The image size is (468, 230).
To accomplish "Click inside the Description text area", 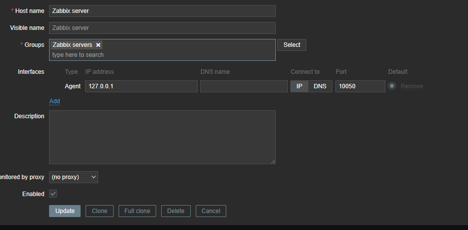I will (x=162, y=137).
